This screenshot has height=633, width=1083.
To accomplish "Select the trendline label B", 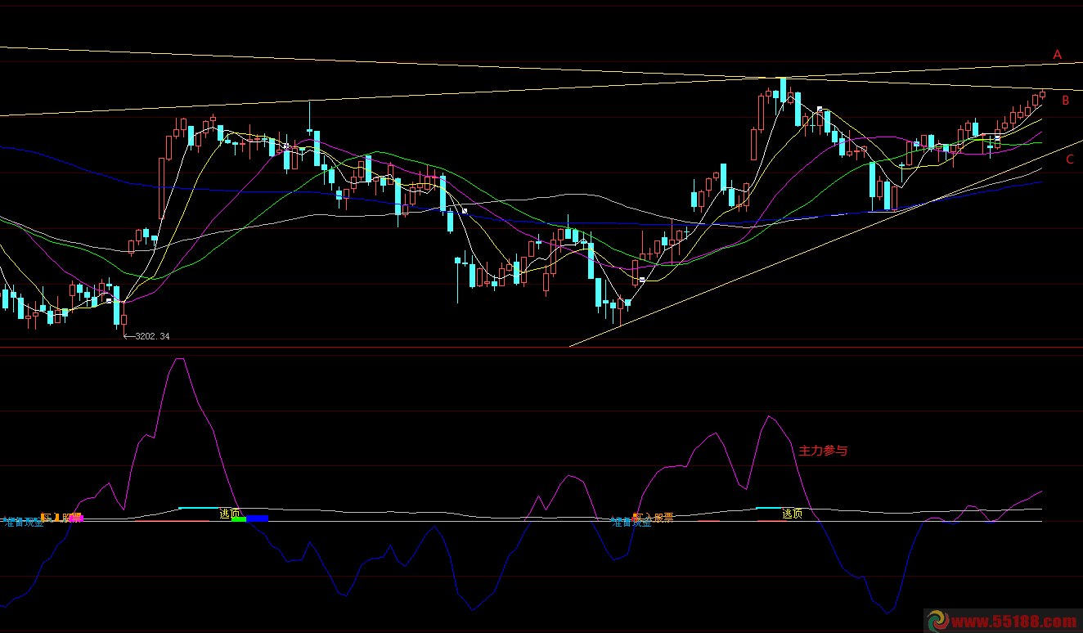I will [x=1066, y=101].
